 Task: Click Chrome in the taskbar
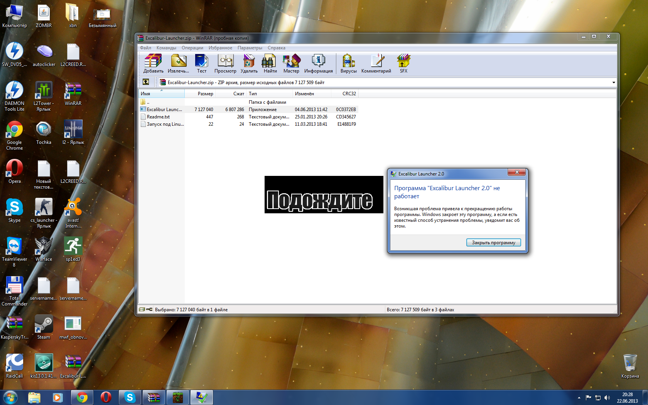(x=82, y=397)
